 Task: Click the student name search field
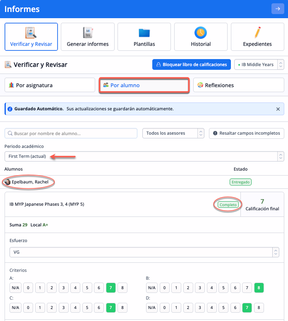(x=71, y=133)
